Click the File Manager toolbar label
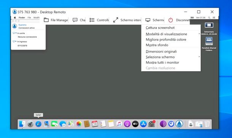The image size is (232, 138). click(x=59, y=20)
